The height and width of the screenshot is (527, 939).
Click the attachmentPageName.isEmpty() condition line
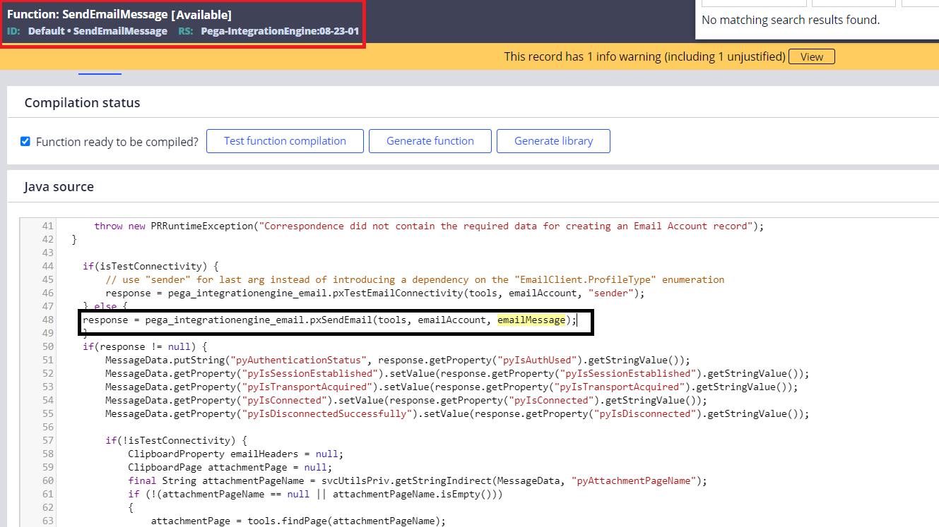315,494
